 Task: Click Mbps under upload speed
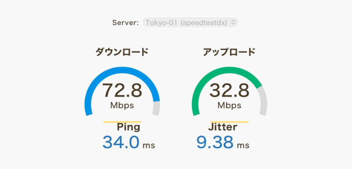(x=229, y=105)
